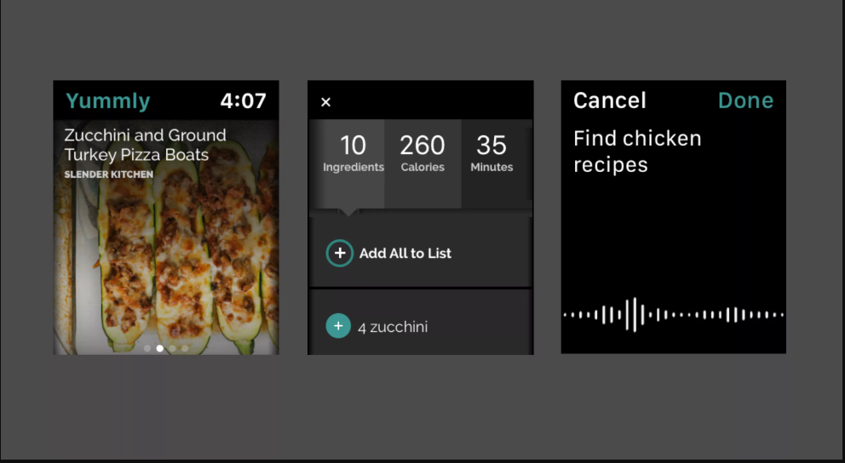Click the Add All to List plus icon
This screenshot has height=463, width=845.
[340, 253]
